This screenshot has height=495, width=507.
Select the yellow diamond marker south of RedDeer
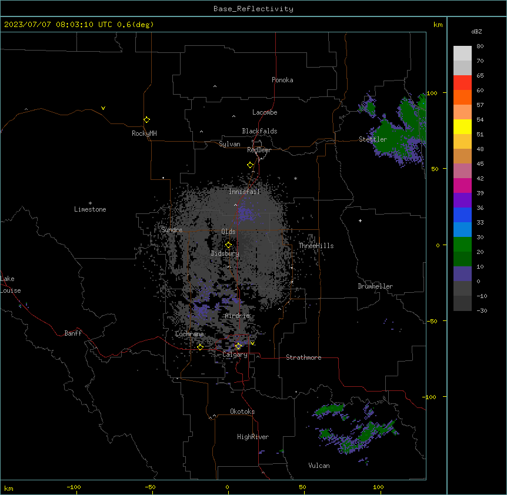pyautogui.click(x=250, y=165)
